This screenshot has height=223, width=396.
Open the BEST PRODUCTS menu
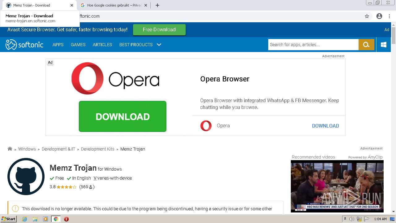pyautogui.click(x=136, y=45)
